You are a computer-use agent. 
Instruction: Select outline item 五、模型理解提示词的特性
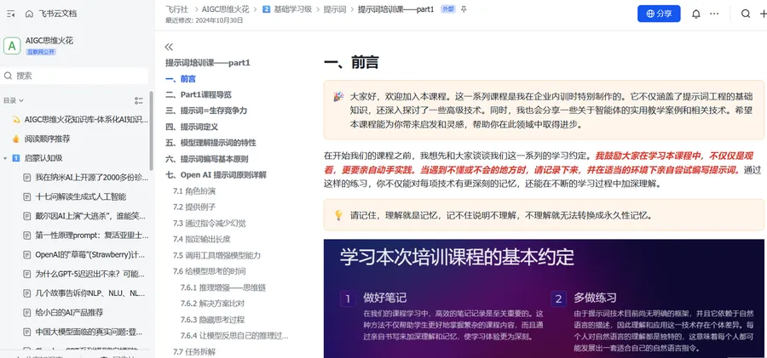point(210,143)
